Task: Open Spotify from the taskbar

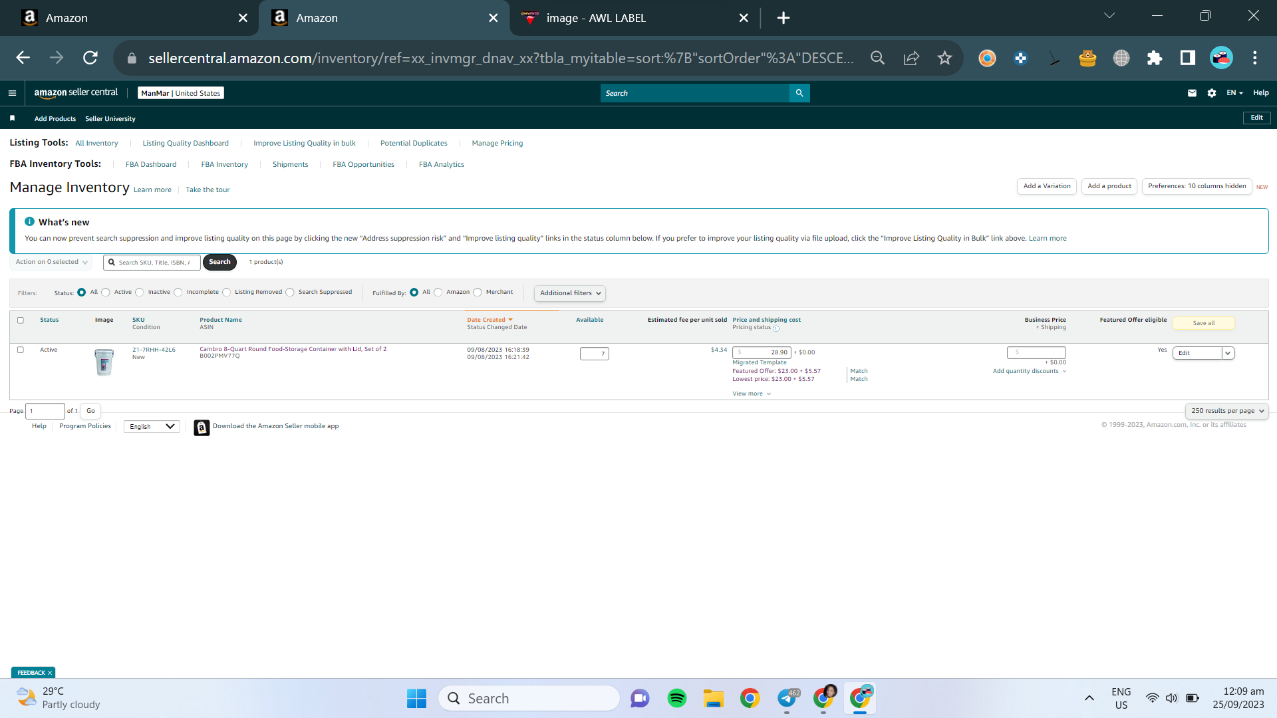Action: click(677, 698)
